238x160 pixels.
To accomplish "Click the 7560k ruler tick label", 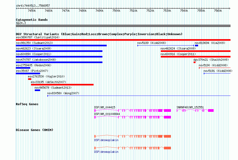I will 218,11.
